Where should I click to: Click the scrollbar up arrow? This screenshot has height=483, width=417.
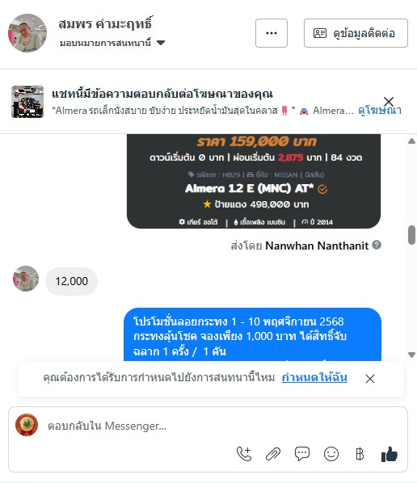[411, 141]
